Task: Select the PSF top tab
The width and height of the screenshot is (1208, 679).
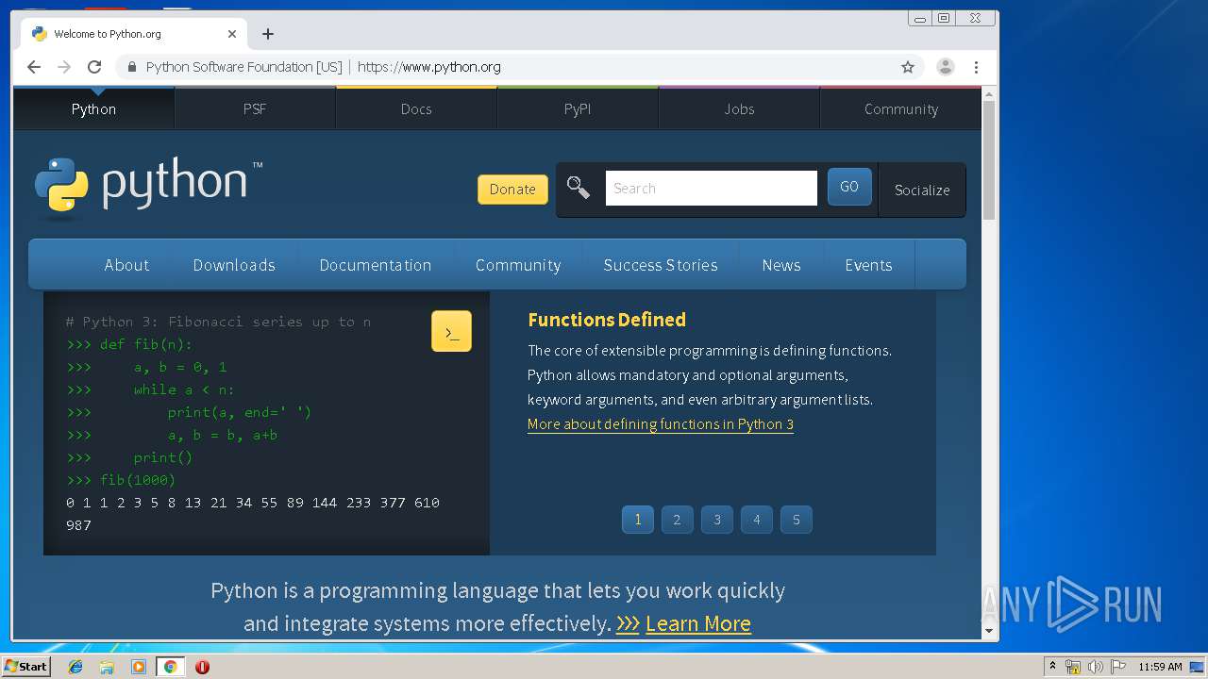Action: click(x=255, y=108)
